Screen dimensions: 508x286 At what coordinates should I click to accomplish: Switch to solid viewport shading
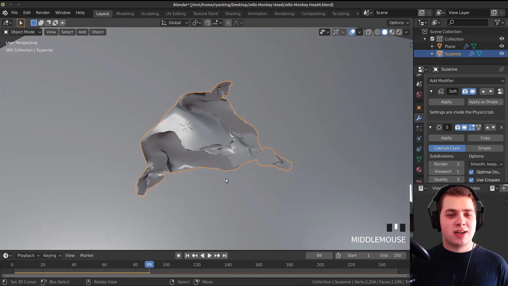pyautogui.click(x=385, y=32)
